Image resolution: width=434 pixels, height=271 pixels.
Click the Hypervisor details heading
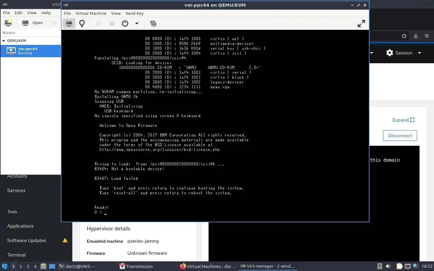tap(108, 229)
